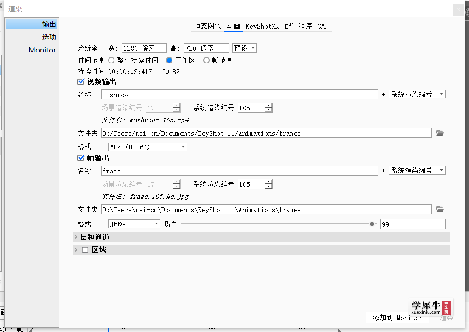This screenshot has height=332, width=469.
Task: Click video name field mushroom
Action: [240, 95]
